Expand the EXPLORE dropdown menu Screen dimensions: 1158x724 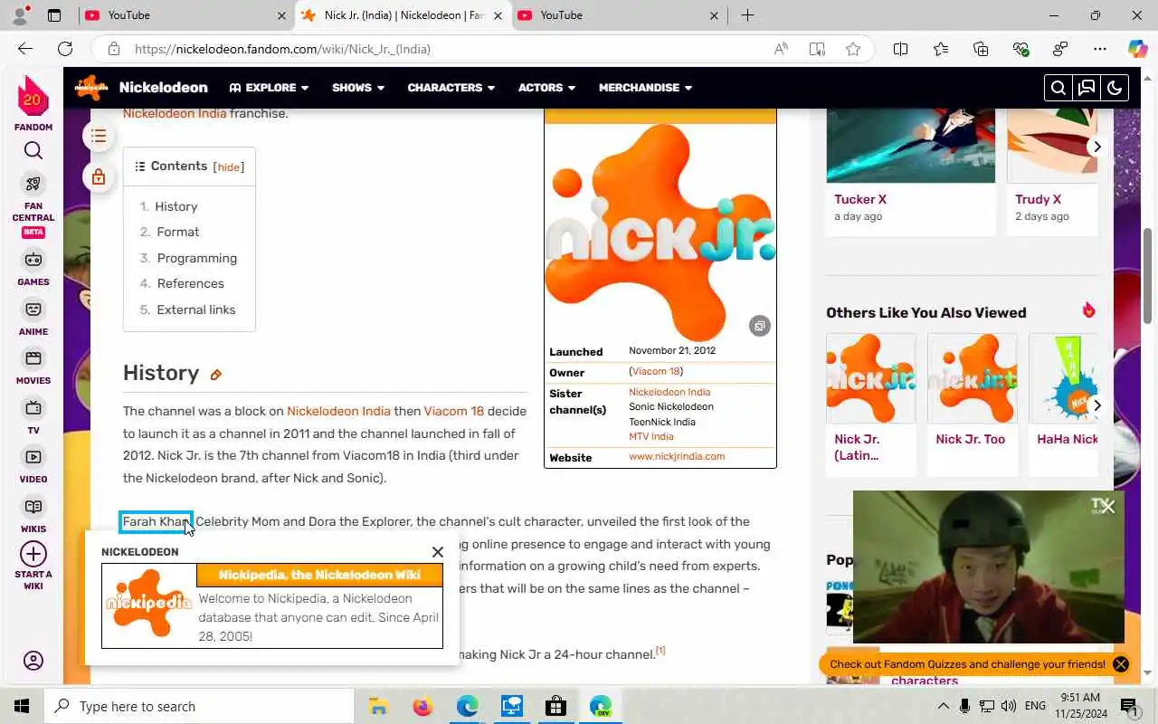click(x=269, y=88)
